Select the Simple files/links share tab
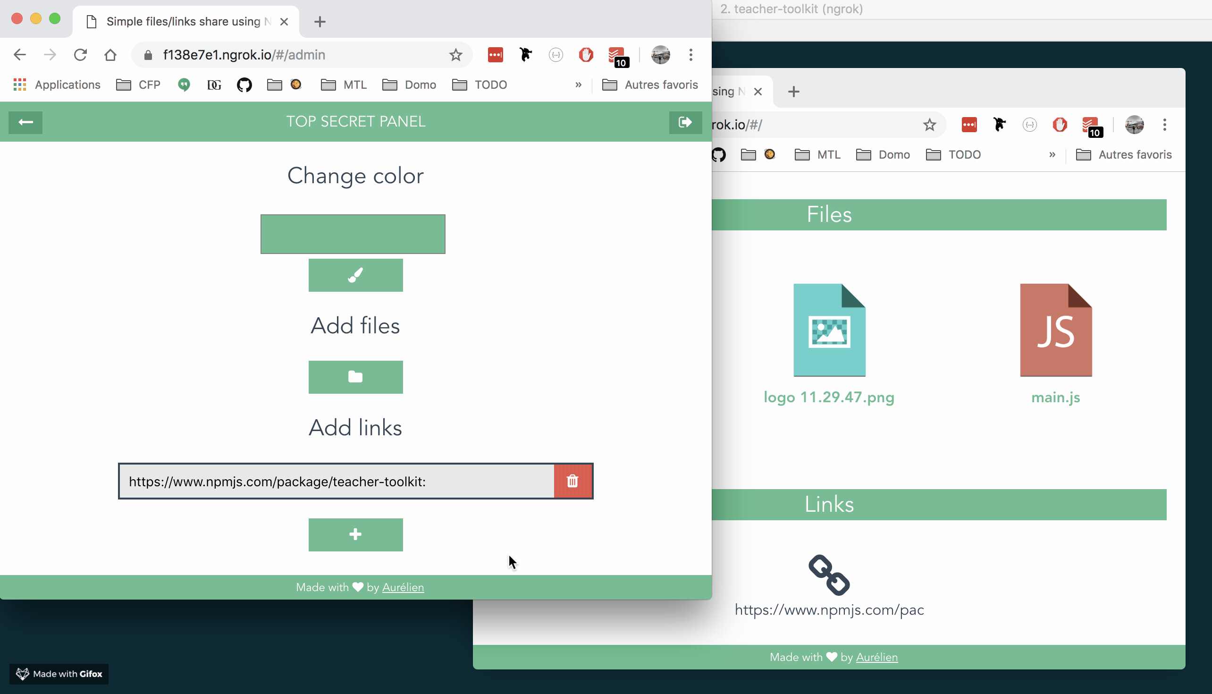 click(184, 21)
